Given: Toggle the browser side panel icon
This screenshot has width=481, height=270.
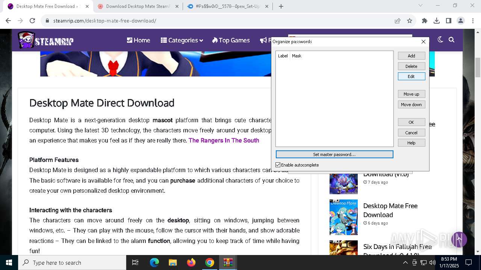Looking at the screenshot, I should tap(449, 21).
